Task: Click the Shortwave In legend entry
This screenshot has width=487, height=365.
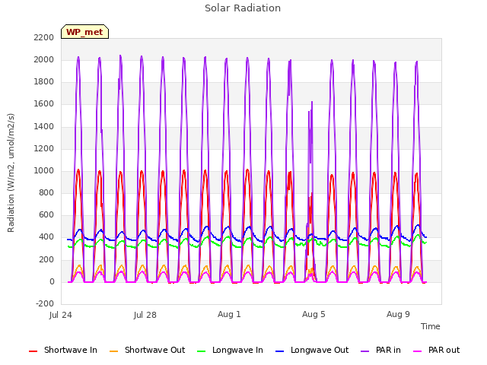Action: pos(63,350)
